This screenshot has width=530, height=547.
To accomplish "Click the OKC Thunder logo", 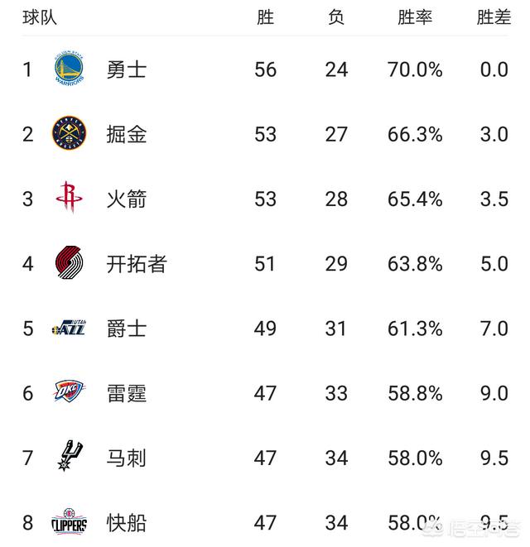I will [x=70, y=393].
